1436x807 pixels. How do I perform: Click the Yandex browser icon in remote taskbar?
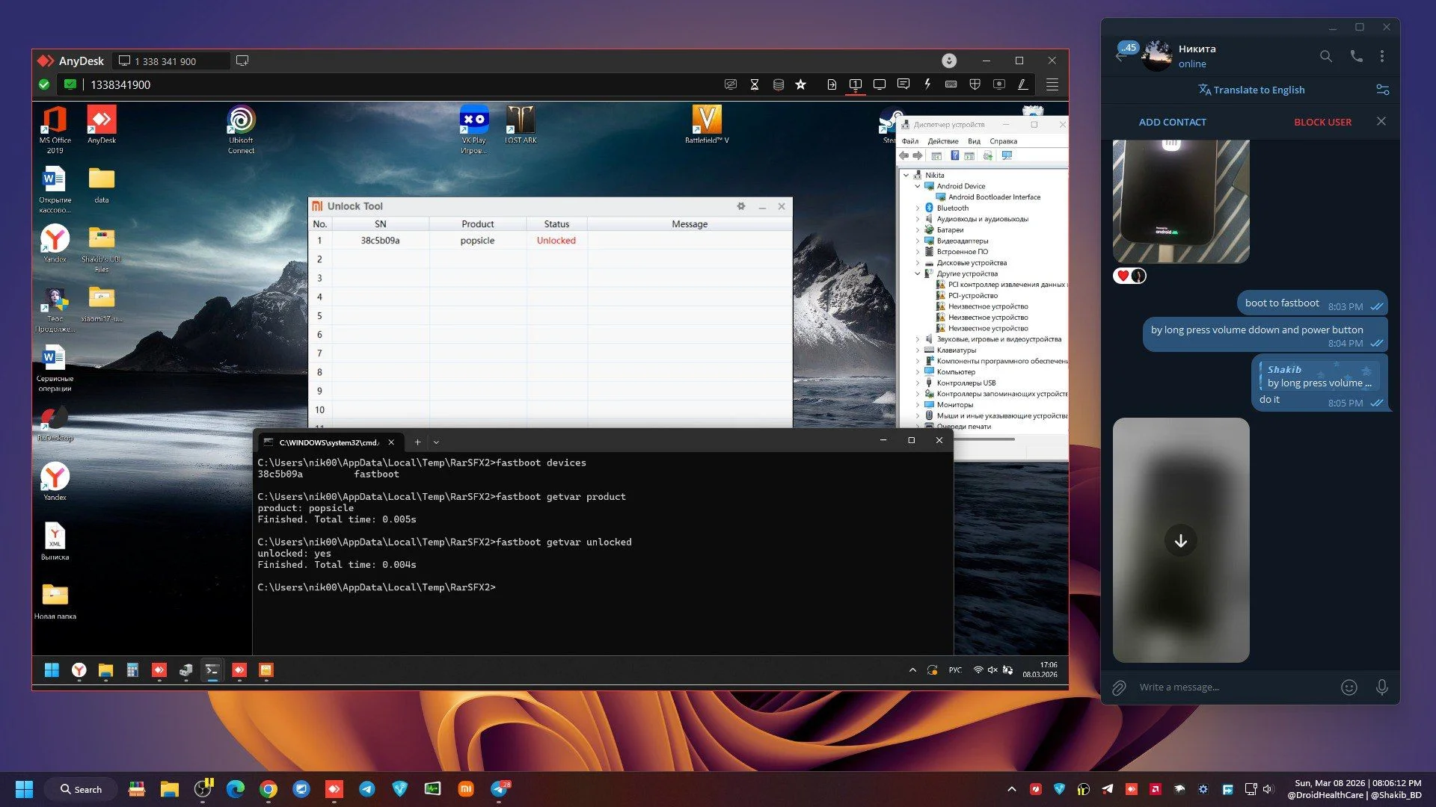coord(79,670)
